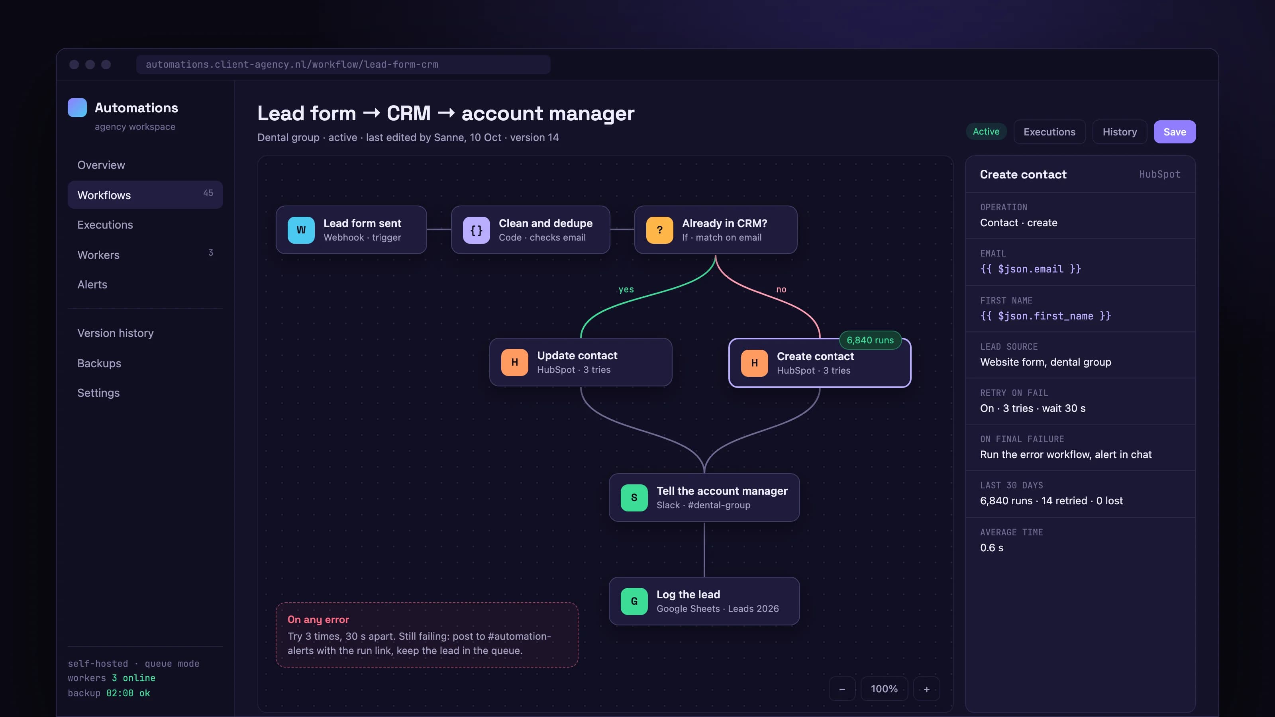Click the Automations logo square in sidebar
This screenshot has height=717, width=1275.
(x=77, y=108)
